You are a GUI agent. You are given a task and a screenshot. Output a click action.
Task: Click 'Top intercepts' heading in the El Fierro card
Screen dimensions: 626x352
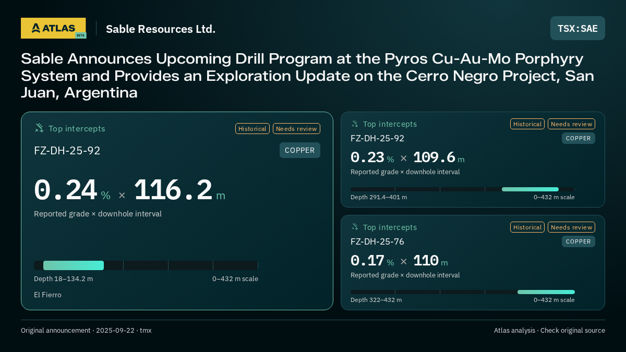(x=77, y=129)
